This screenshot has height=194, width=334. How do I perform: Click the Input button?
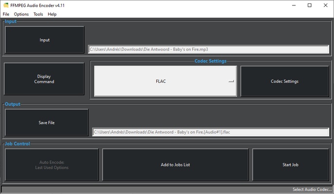(x=44, y=40)
